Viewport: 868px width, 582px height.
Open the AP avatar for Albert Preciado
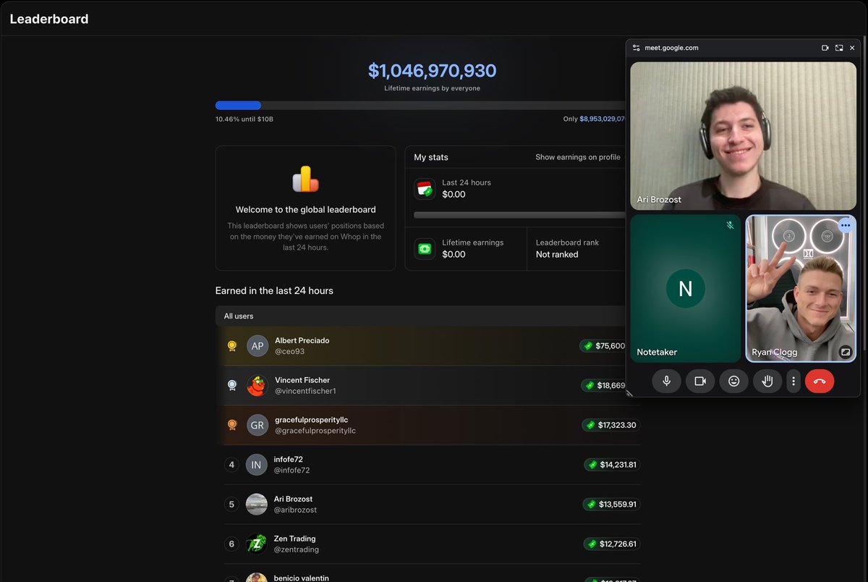(258, 346)
